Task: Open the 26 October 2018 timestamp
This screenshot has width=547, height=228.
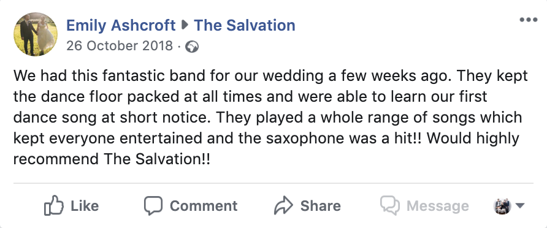Action: [120, 46]
